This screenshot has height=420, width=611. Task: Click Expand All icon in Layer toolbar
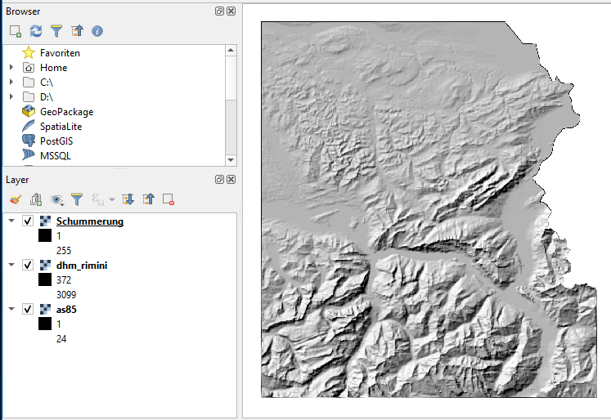128,199
